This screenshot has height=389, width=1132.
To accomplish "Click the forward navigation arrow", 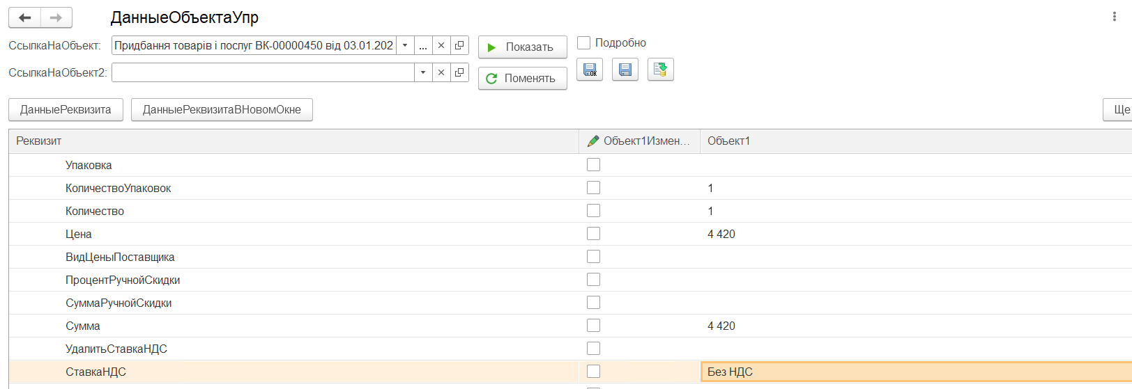I will [56, 17].
